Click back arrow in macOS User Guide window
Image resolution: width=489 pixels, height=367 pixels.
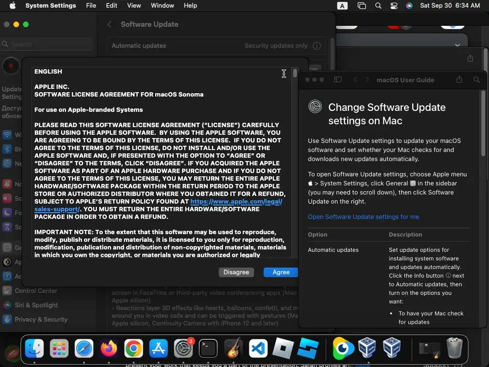pos(355,80)
